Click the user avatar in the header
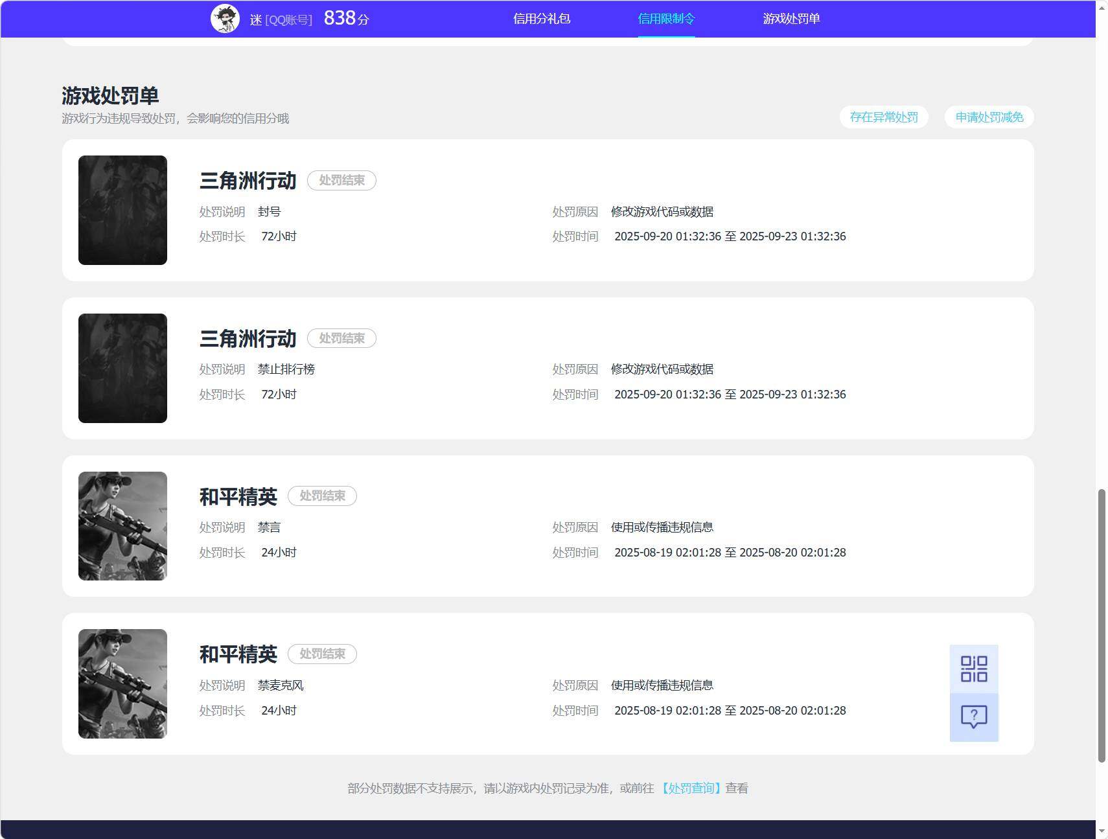 (225, 19)
